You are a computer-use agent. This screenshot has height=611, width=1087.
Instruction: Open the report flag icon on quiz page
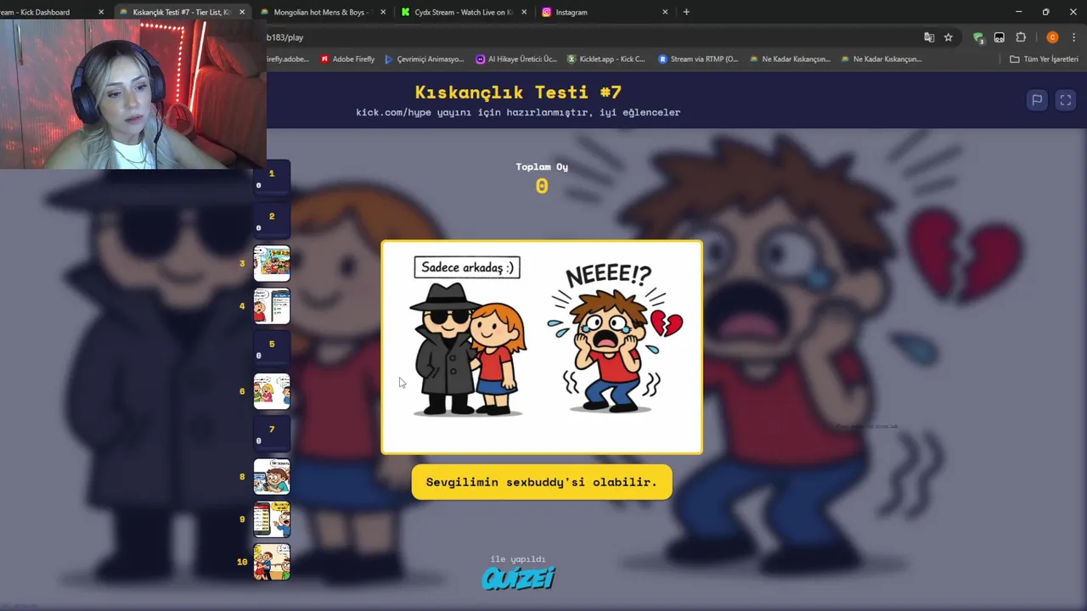1037,100
